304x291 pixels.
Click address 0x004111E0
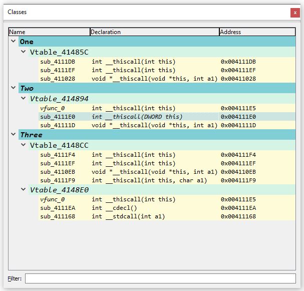(x=238, y=117)
